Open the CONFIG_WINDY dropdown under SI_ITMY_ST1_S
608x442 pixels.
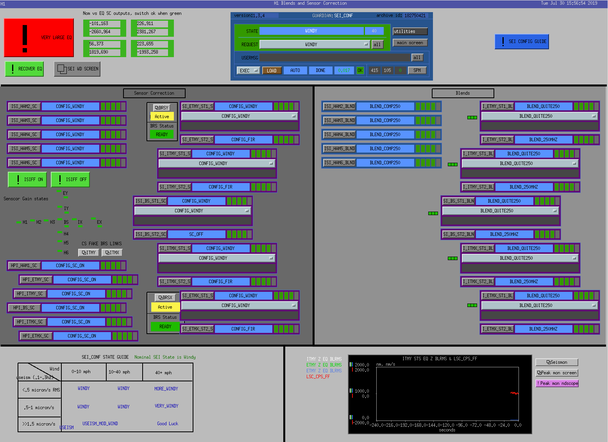217,164
